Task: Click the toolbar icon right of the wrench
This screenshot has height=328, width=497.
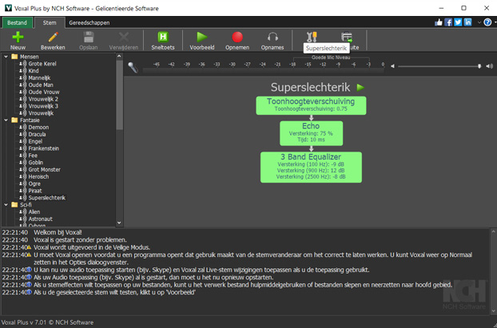Action: click(x=347, y=37)
